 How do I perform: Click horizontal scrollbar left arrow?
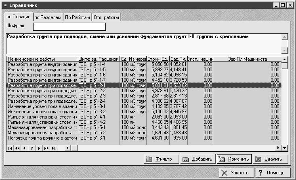[x=67, y=148]
